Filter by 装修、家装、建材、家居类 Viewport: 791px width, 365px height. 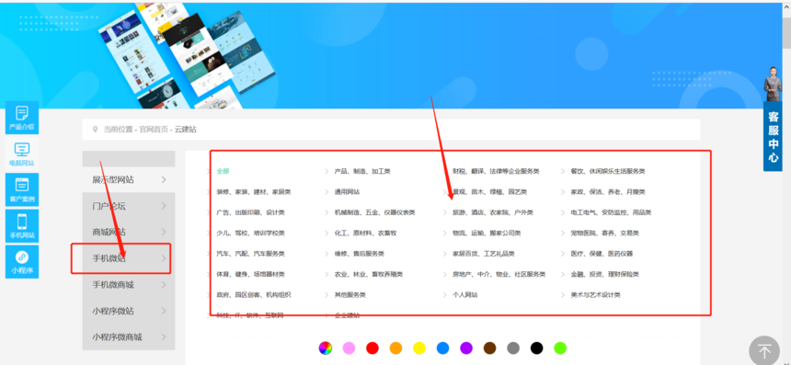click(x=254, y=192)
